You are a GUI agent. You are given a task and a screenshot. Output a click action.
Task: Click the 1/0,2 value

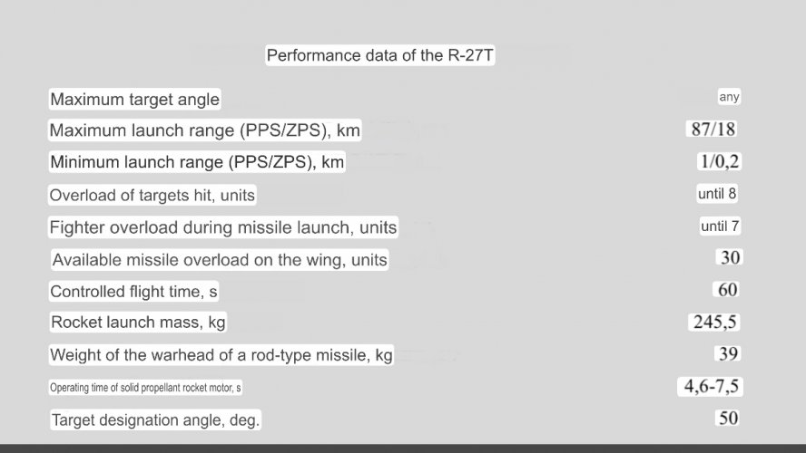tap(720, 161)
